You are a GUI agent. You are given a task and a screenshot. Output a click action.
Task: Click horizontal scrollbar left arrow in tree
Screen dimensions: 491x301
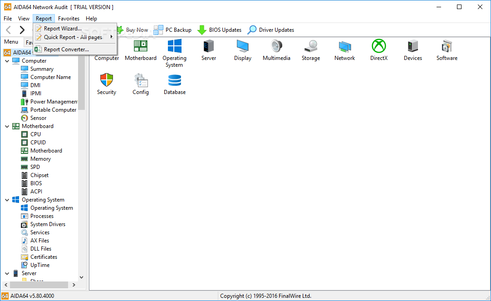pyautogui.click(x=6, y=285)
